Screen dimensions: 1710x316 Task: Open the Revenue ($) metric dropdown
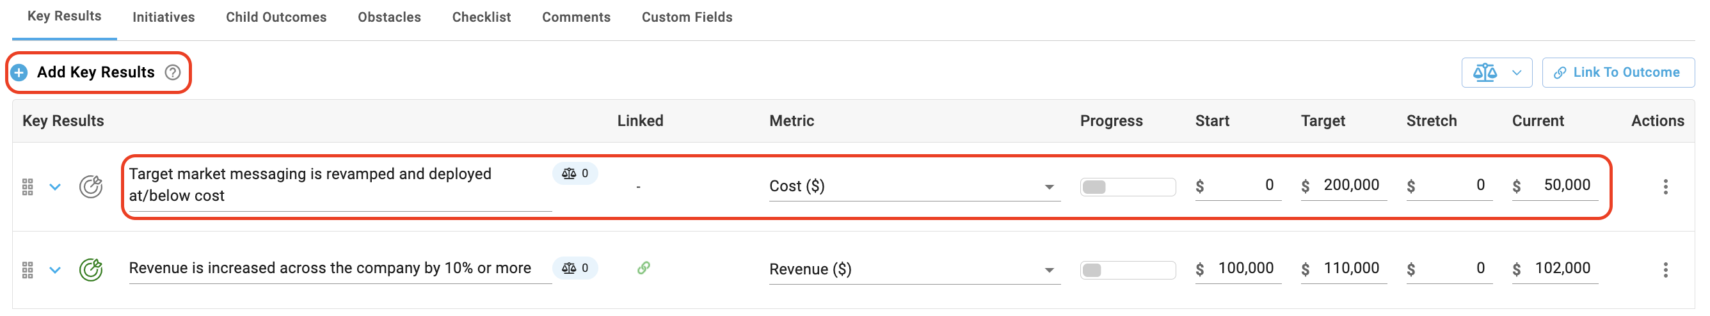tap(914, 269)
